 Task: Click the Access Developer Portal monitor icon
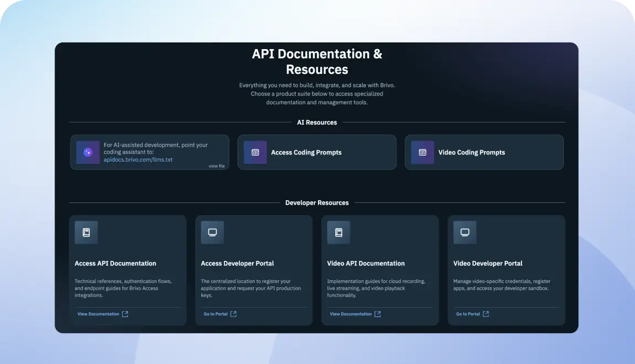pyautogui.click(x=212, y=232)
